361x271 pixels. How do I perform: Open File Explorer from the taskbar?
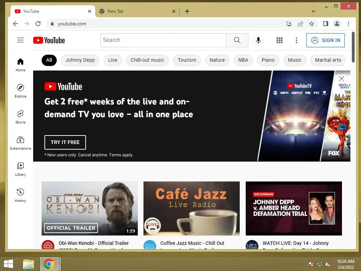point(29,264)
